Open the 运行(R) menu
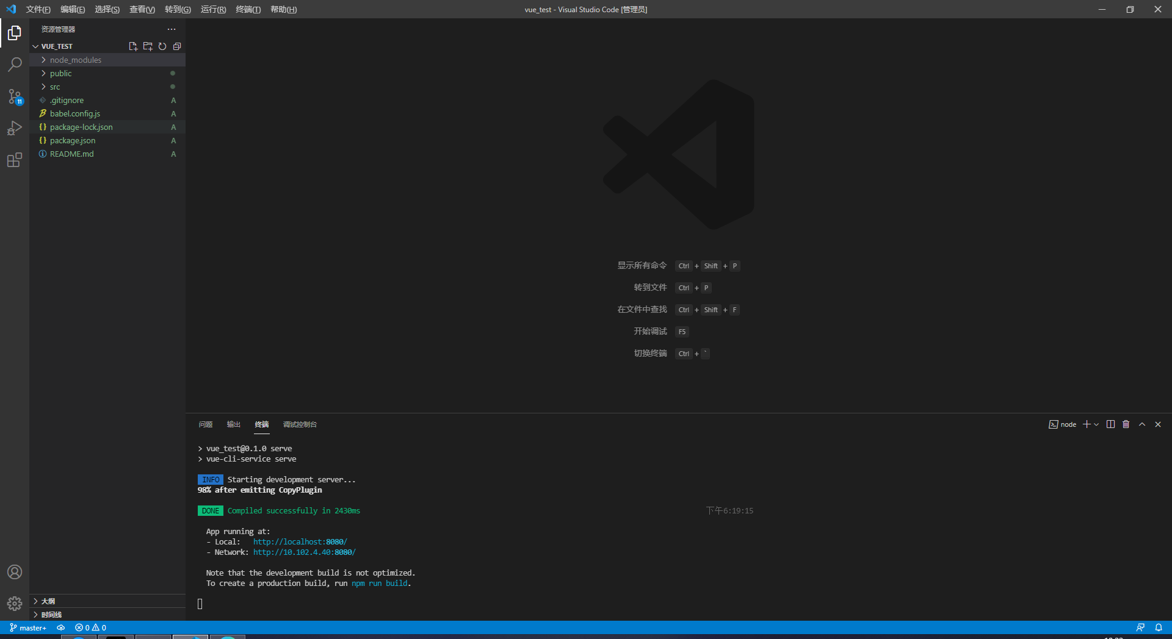The width and height of the screenshot is (1172, 639). tap(213, 9)
